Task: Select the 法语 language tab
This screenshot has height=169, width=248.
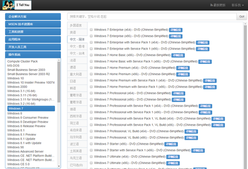Action: click(77, 60)
